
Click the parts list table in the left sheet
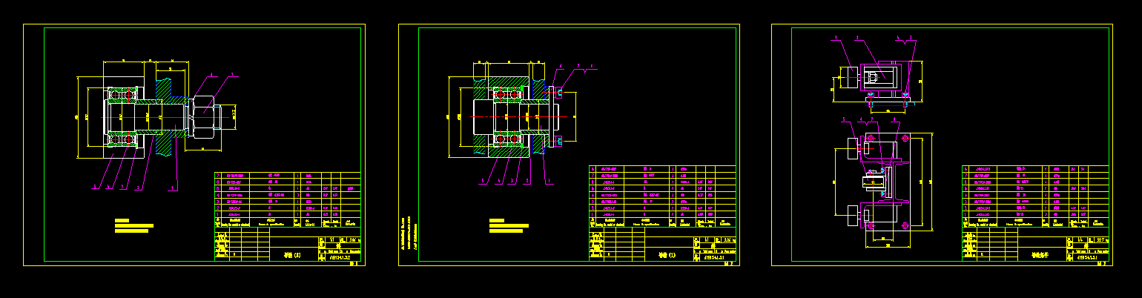[x=288, y=199]
